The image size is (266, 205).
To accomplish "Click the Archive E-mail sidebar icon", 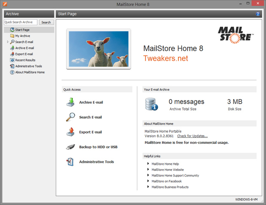I will (x=12, y=48).
